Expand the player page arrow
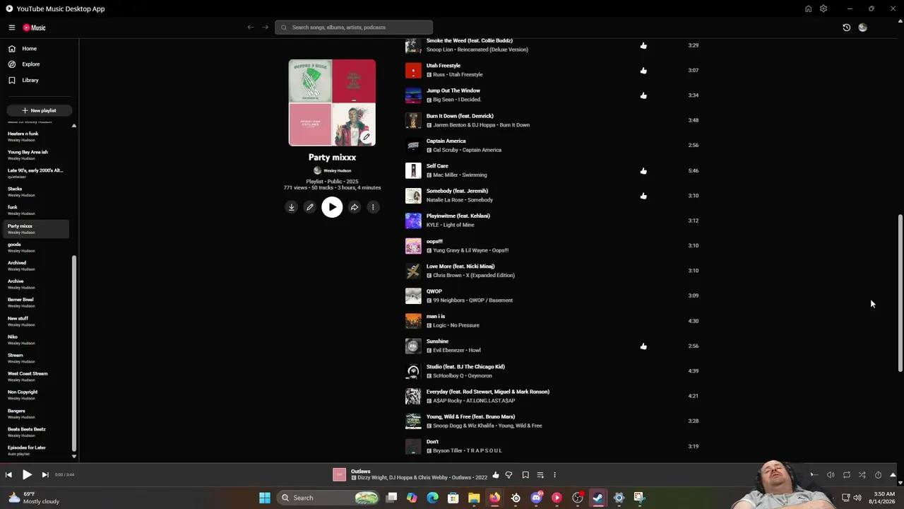Screen dimensions: 904x509 coord(893,475)
